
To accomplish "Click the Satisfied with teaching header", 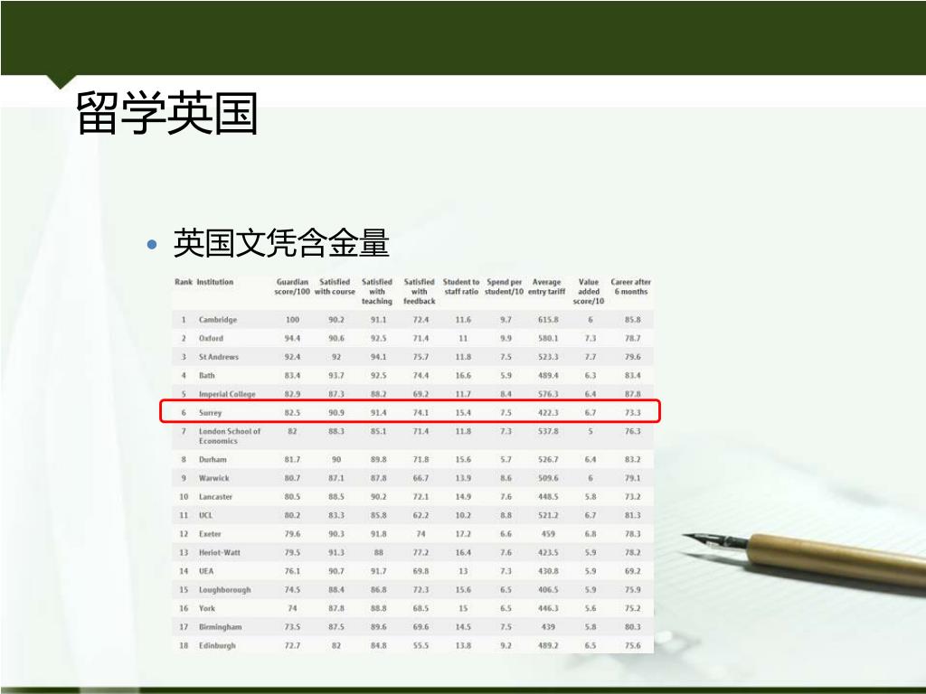I will click(x=377, y=292).
